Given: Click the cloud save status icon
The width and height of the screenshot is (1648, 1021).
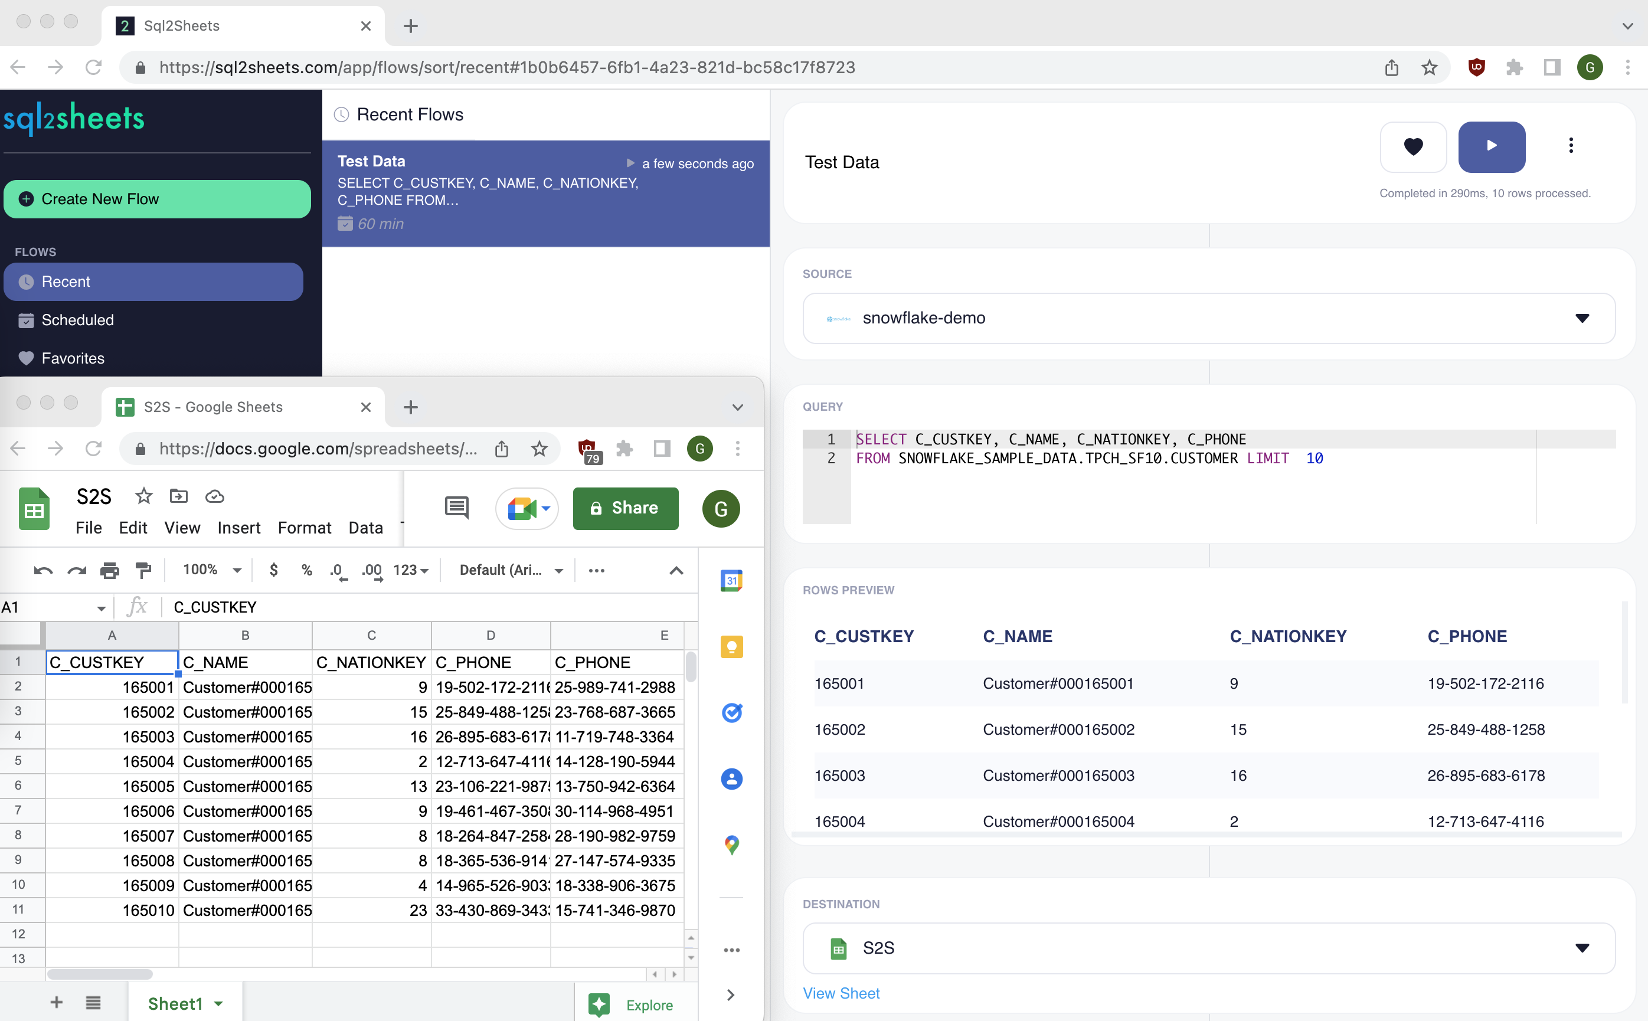Looking at the screenshot, I should [215, 496].
